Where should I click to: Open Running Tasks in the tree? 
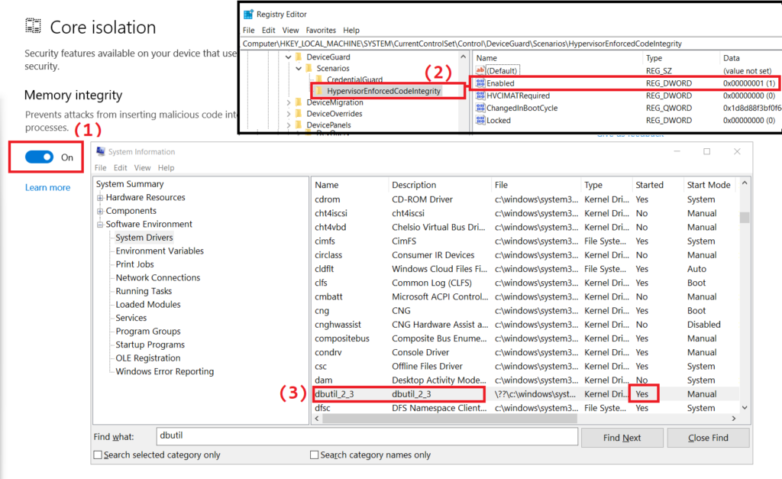(x=144, y=291)
